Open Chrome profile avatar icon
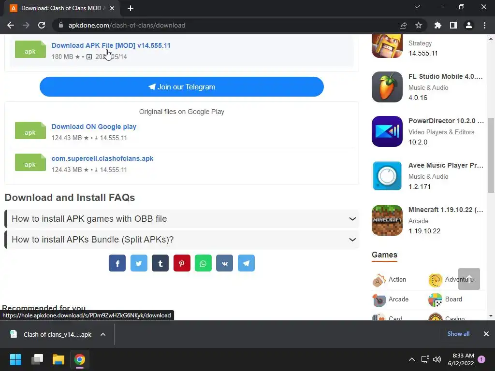Viewport: 495px width, 371px height. click(469, 25)
